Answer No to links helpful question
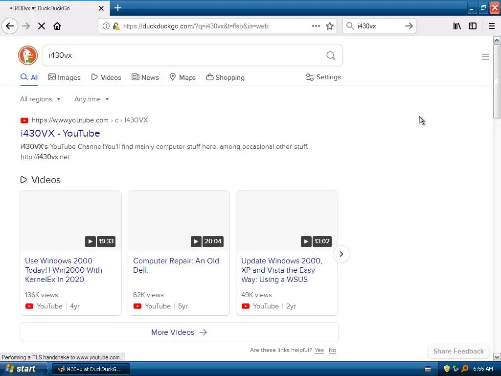 332,350
